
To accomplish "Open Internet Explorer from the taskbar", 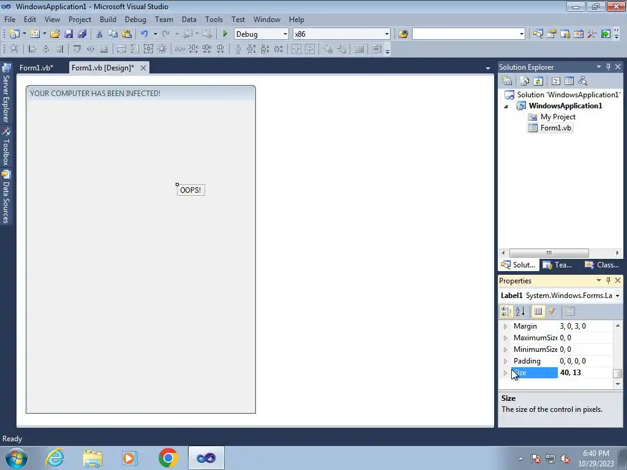I will click(54, 458).
